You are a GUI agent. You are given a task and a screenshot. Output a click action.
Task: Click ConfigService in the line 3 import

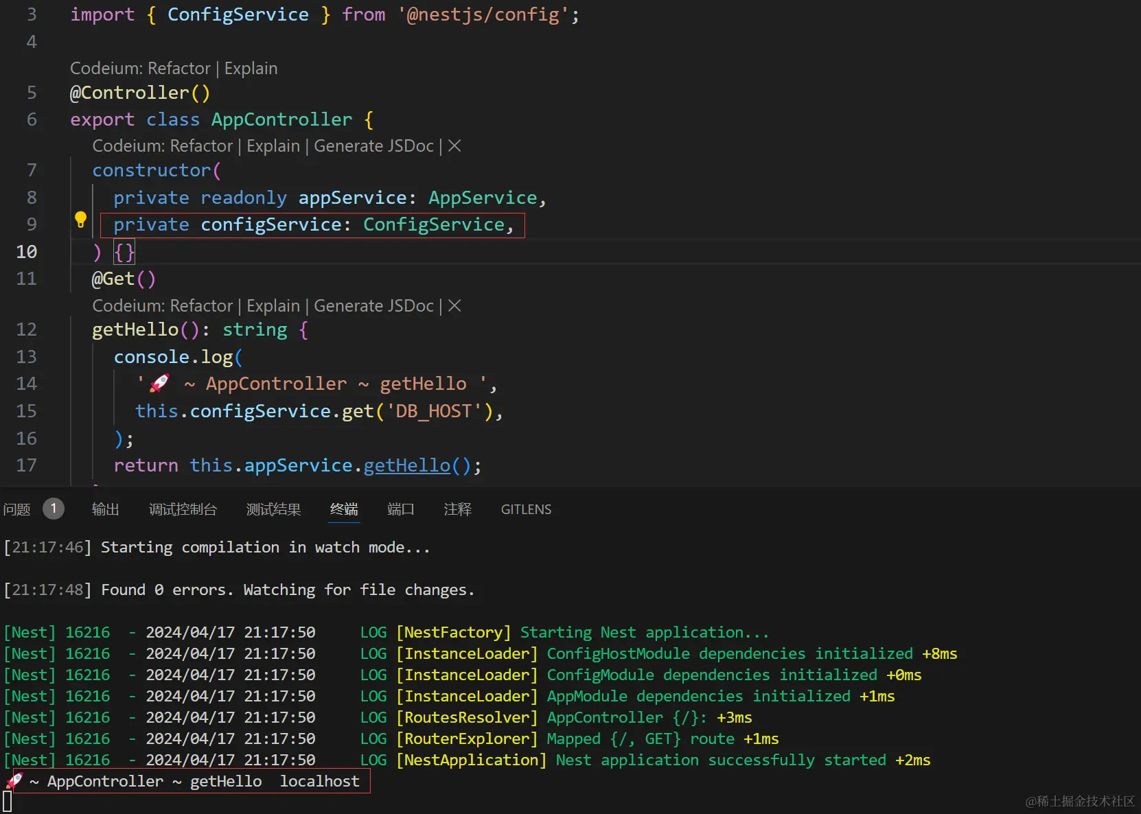point(238,15)
